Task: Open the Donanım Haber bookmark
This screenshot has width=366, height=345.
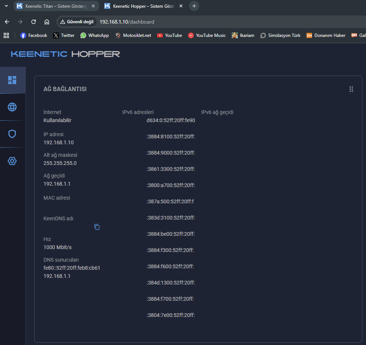Action: click(326, 35)
